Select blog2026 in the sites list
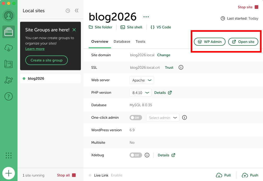263x181 pixels. pos(36,78)
